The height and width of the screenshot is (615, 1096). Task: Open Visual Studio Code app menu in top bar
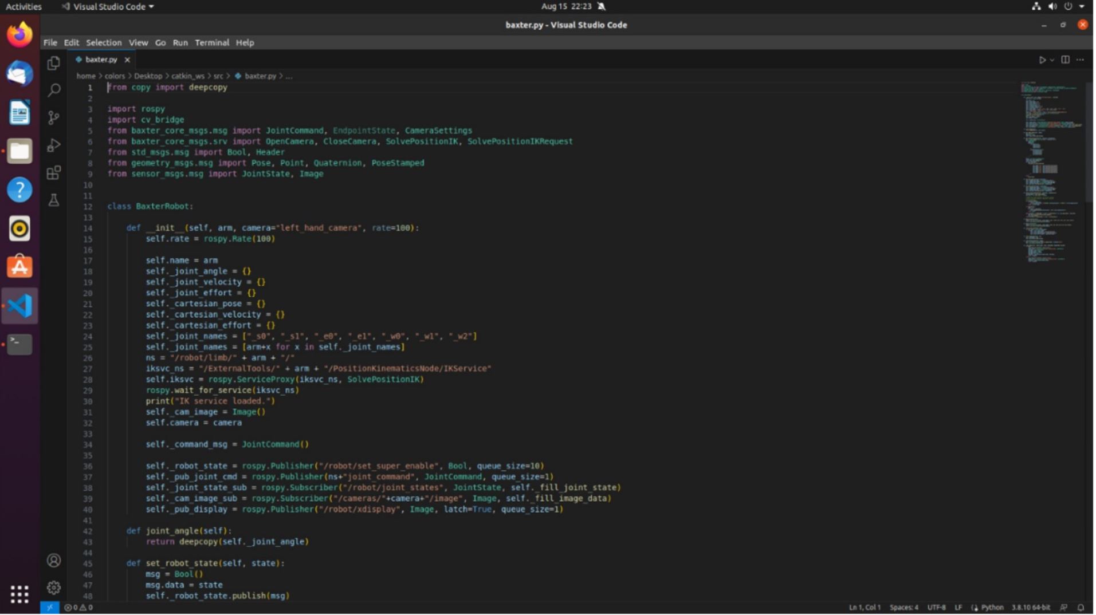pyautogui.click(x=108, y=6)
